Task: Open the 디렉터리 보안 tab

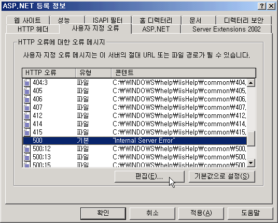Action: tap(244, 20)
